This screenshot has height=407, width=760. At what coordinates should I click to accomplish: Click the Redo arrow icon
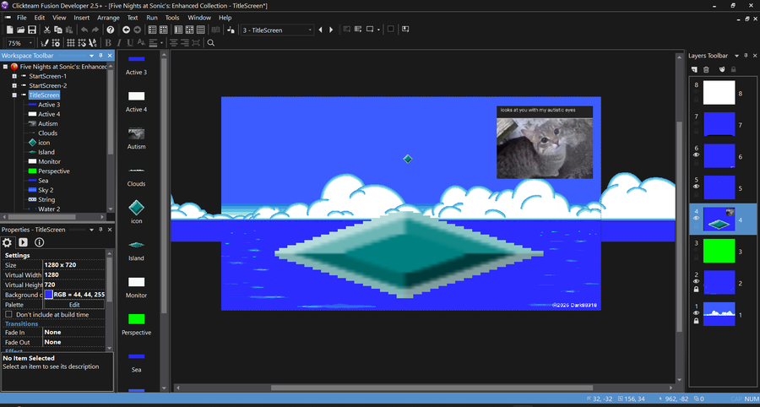(95, 30)
